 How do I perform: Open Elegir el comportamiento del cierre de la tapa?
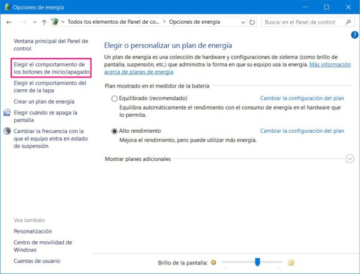click(50, 87)
